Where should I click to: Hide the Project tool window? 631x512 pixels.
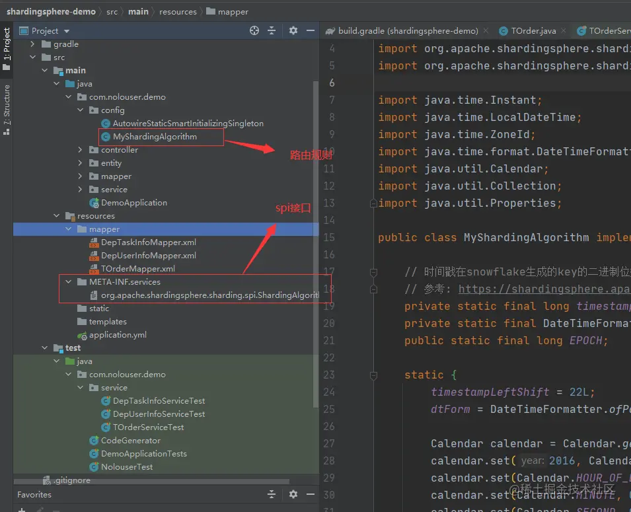[x=309, y=30]
